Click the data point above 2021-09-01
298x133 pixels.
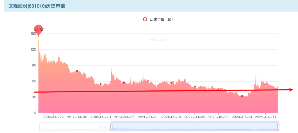point(171,83)
